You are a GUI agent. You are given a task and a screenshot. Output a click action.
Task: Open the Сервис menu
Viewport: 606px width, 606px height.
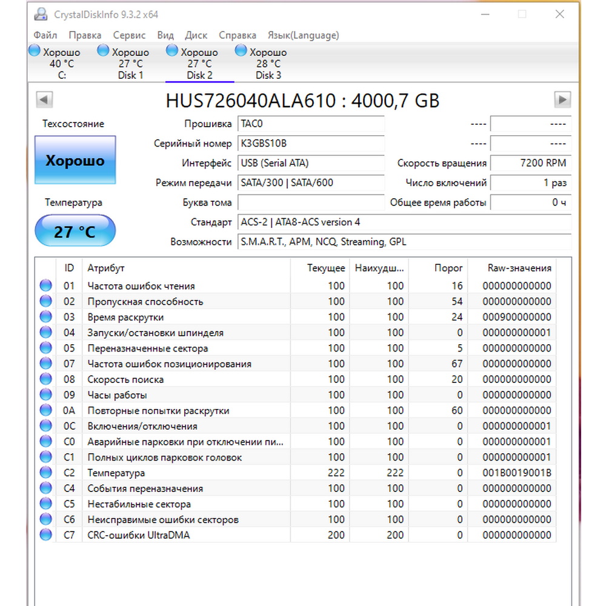(129, 35)
